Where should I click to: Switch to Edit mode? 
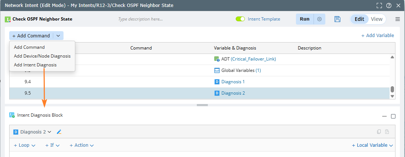coord(359,19)
